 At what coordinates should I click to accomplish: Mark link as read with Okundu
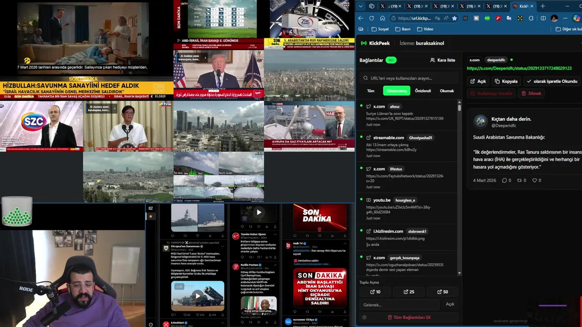[552, 81]
